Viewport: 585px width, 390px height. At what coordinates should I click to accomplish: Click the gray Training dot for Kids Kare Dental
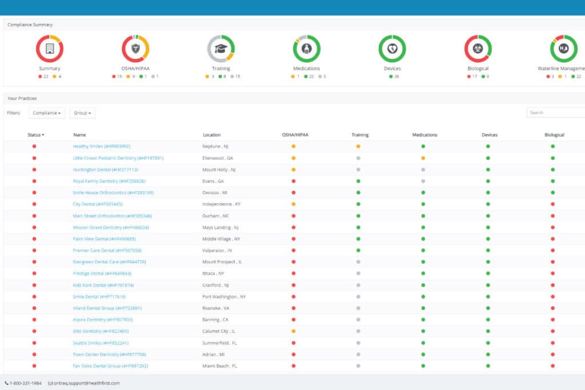(x=358, y=285)
